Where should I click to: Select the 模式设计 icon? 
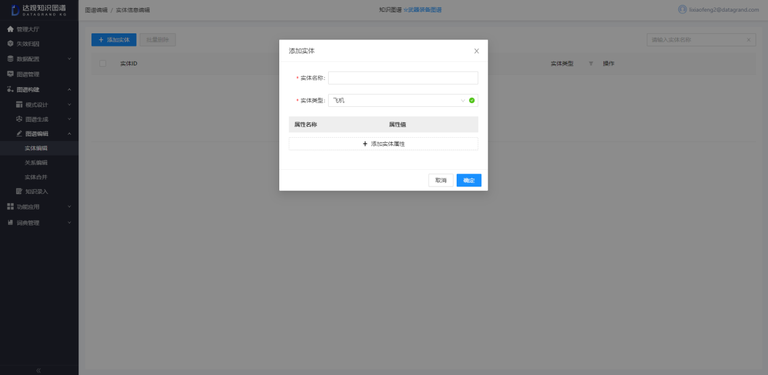point(19,105)
